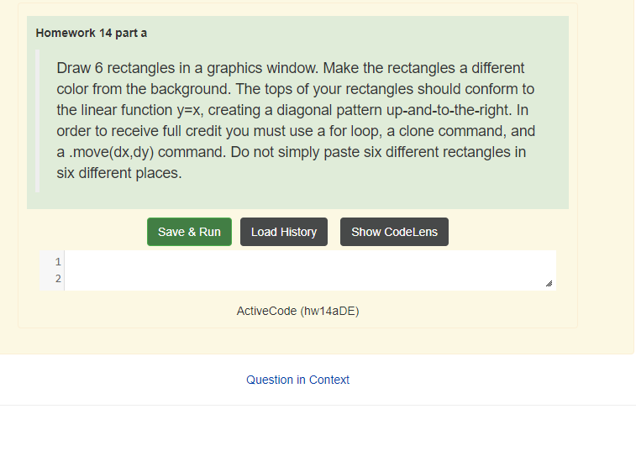
Task: Follow the Question in Context link
Action: pos(297,380)
